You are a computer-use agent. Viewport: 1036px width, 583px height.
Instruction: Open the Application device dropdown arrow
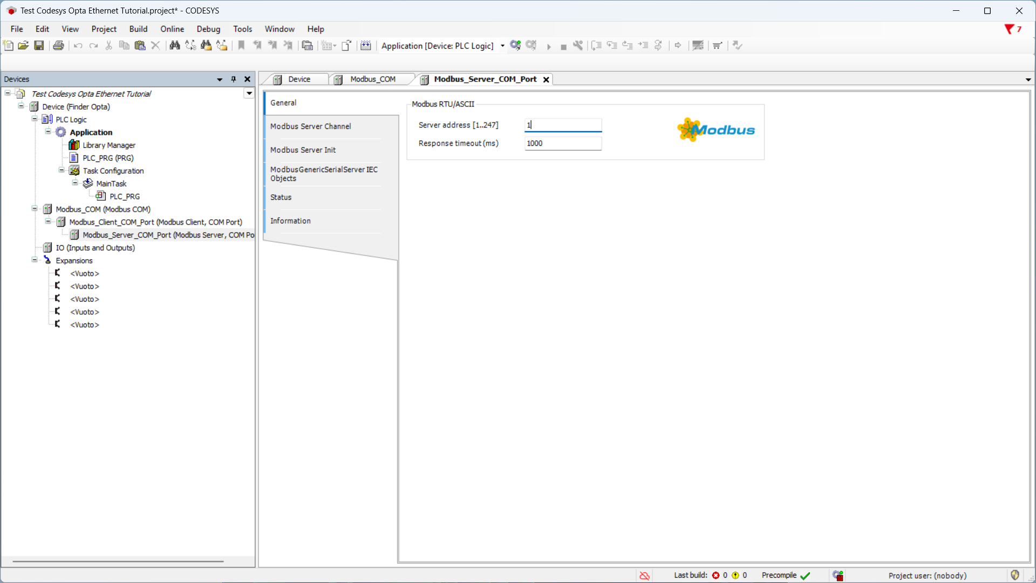click(502, 46)
